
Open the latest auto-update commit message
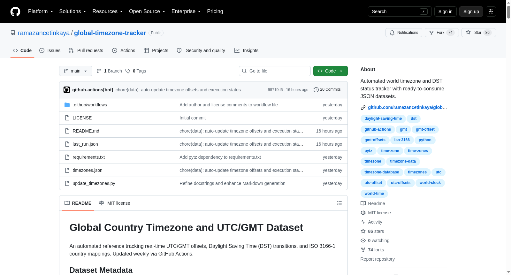(178, 90)
